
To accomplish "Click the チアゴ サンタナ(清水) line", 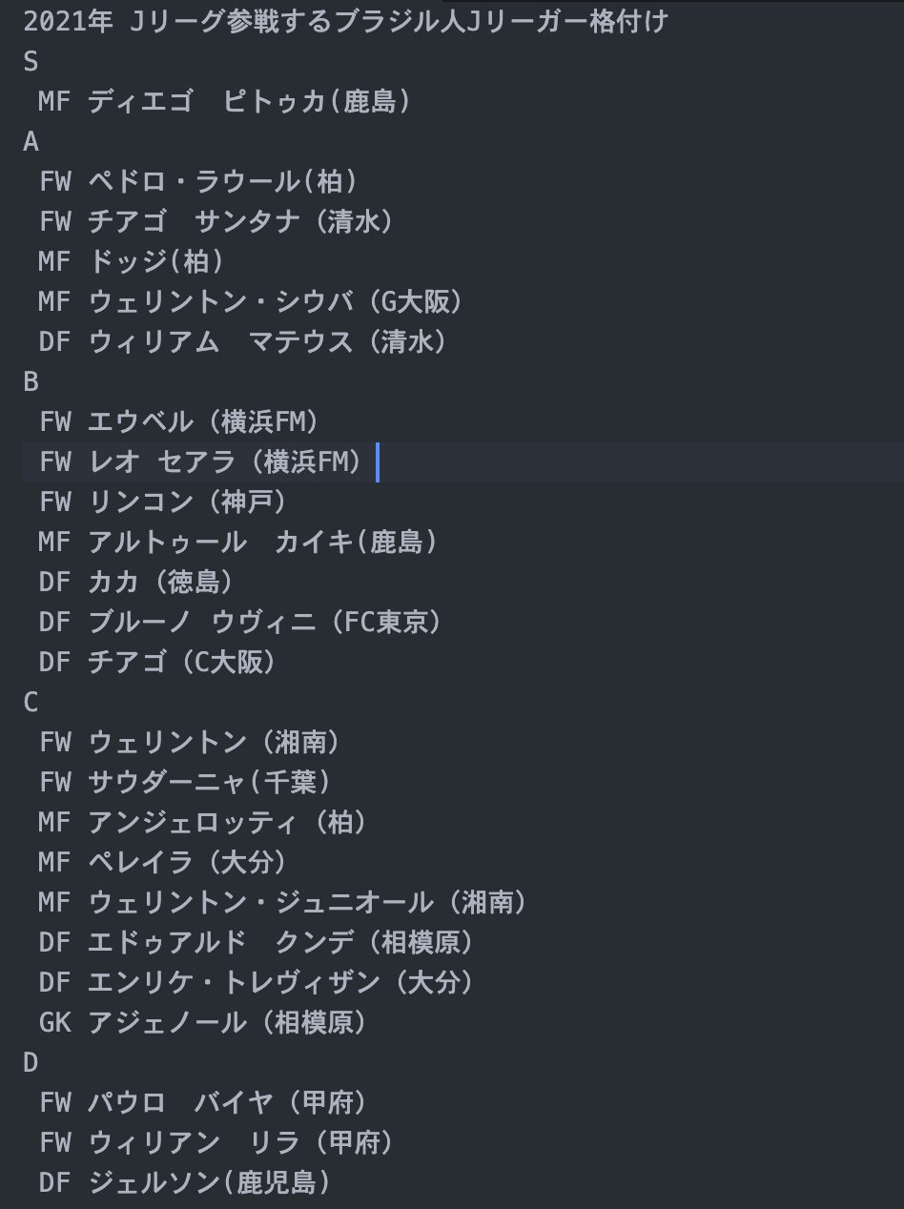I will (216, 221).
